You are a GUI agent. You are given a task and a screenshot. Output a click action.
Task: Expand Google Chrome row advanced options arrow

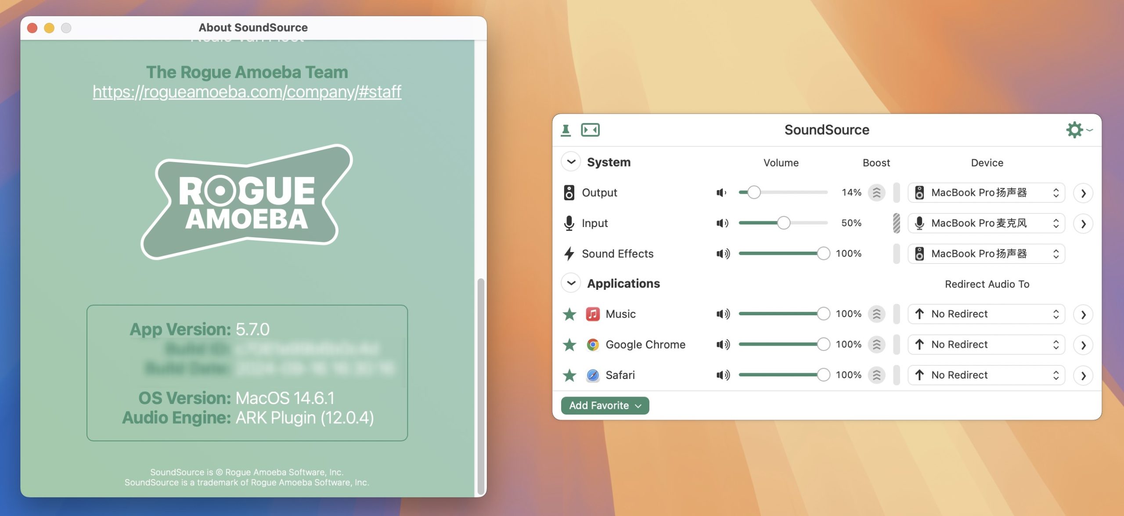(1083, 345)
